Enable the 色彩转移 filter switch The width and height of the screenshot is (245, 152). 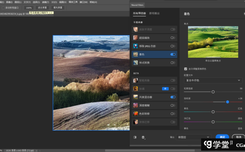click(173, 114)
